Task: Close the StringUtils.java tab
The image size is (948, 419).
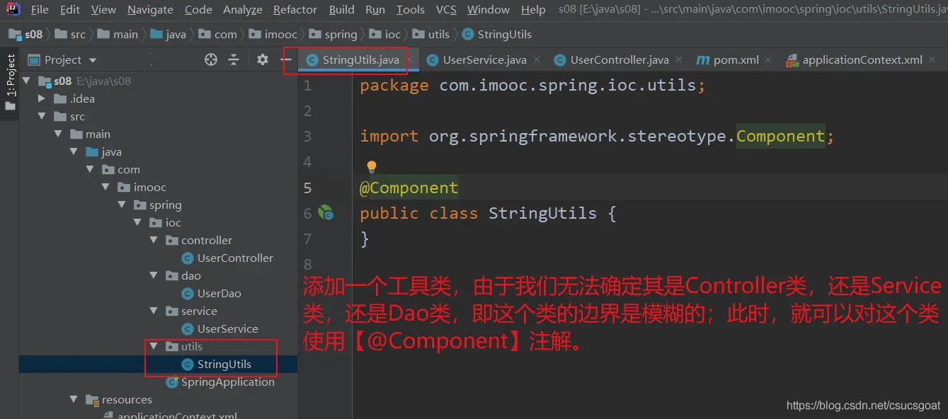Action: [x=409, y=60]
